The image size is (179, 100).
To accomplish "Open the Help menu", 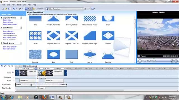I will (34, 5).
